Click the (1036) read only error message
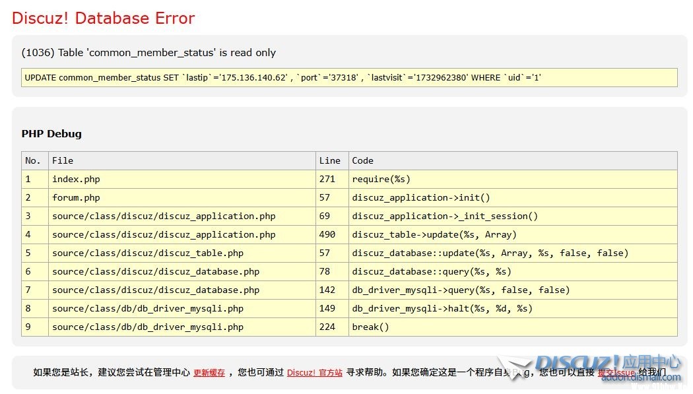Viewport: 693px width, 394px height. click(x=148, y=53)
